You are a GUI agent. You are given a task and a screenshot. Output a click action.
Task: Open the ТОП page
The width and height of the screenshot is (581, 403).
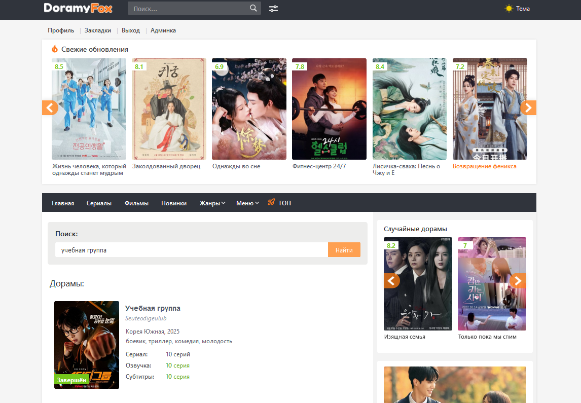(x=284, y=203)
